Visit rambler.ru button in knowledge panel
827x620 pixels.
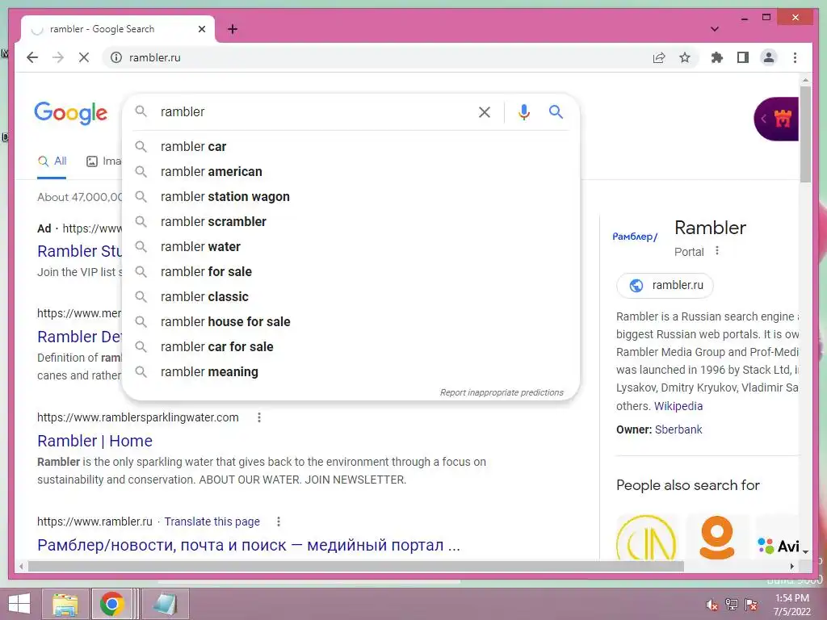pos(665,285)
